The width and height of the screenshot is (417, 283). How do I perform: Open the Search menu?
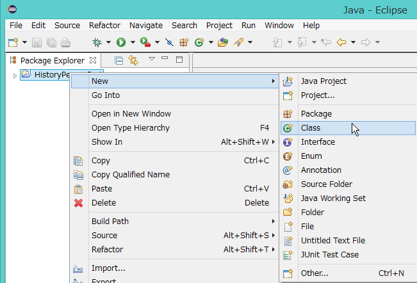[x=184, y=26]
